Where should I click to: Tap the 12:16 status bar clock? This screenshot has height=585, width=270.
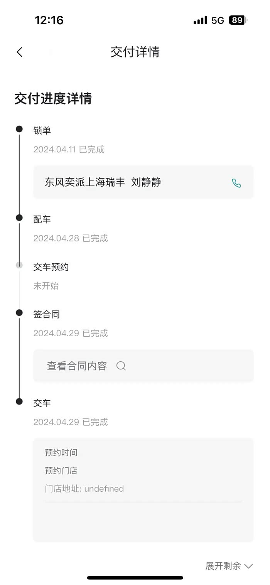[x=49, y=20]
